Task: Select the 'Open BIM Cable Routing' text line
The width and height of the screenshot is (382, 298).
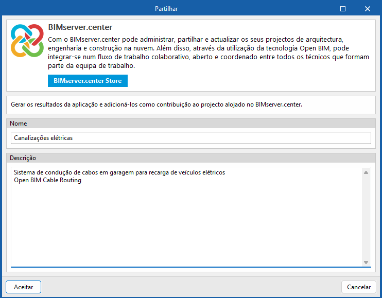Action: [x=47, y=180]
